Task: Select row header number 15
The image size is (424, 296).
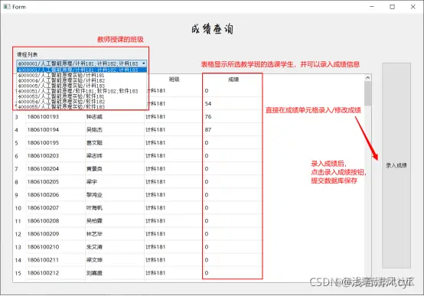Action: (19, 273)
